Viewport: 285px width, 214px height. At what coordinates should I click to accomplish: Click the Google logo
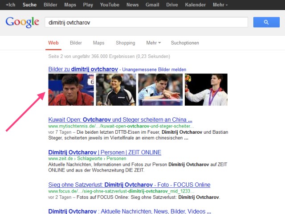pyautogui.click(x=22, y=22)
